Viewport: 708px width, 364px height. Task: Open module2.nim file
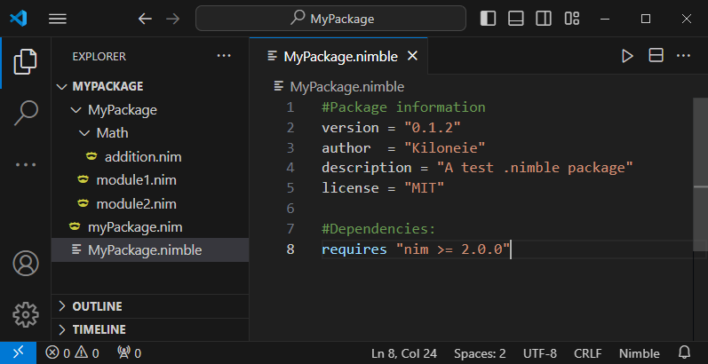[150, 204]
